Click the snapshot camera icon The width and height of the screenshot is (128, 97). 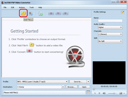tap(121, 93)
